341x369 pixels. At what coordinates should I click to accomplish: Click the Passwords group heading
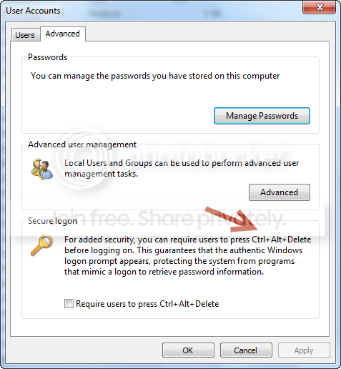(47, 57)
